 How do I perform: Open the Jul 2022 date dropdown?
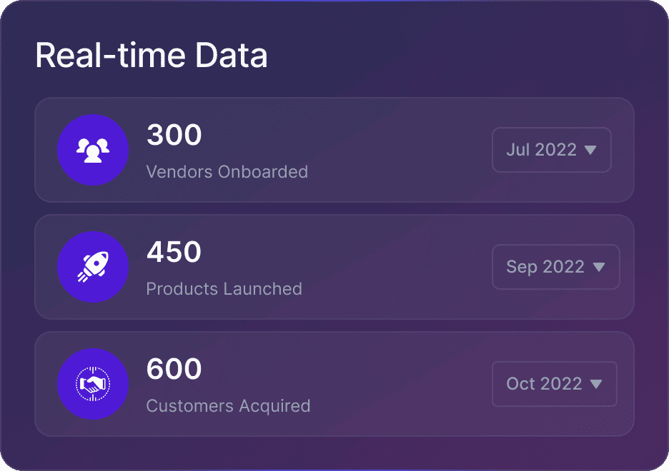coord(551,150)
